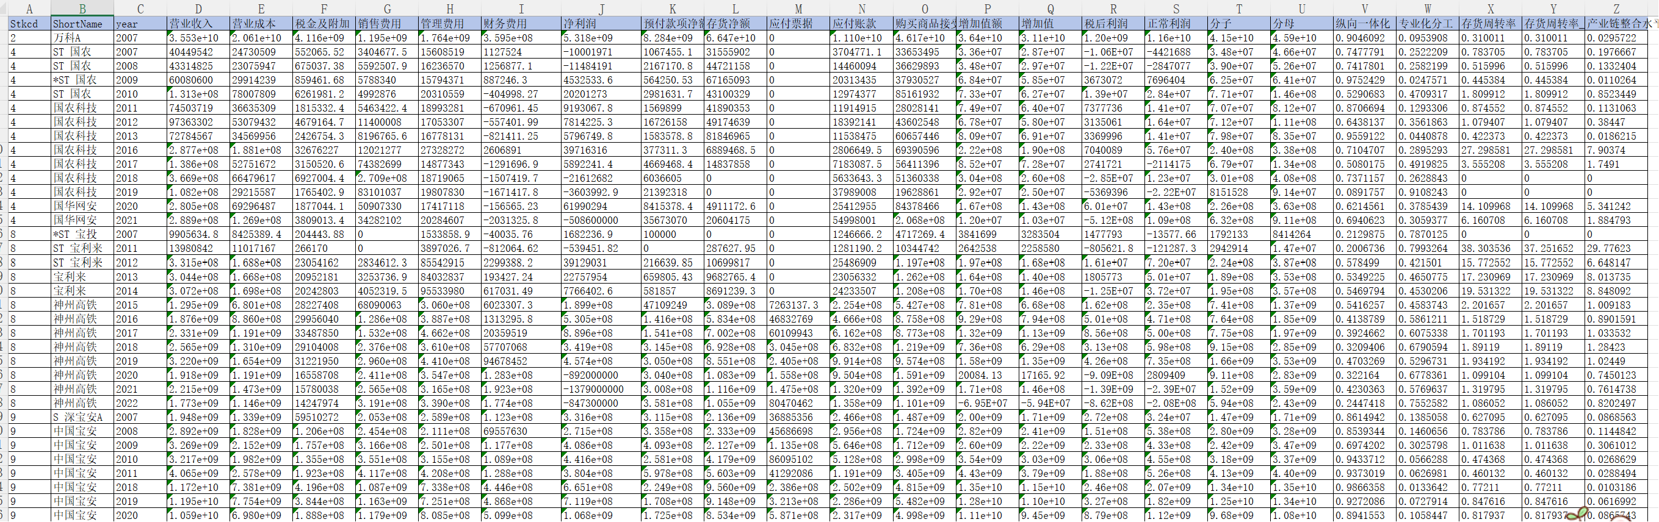This screenshot has height=522, width=1659.
Task: Select the '税金及附加' header cell
Action: [324, 24]
